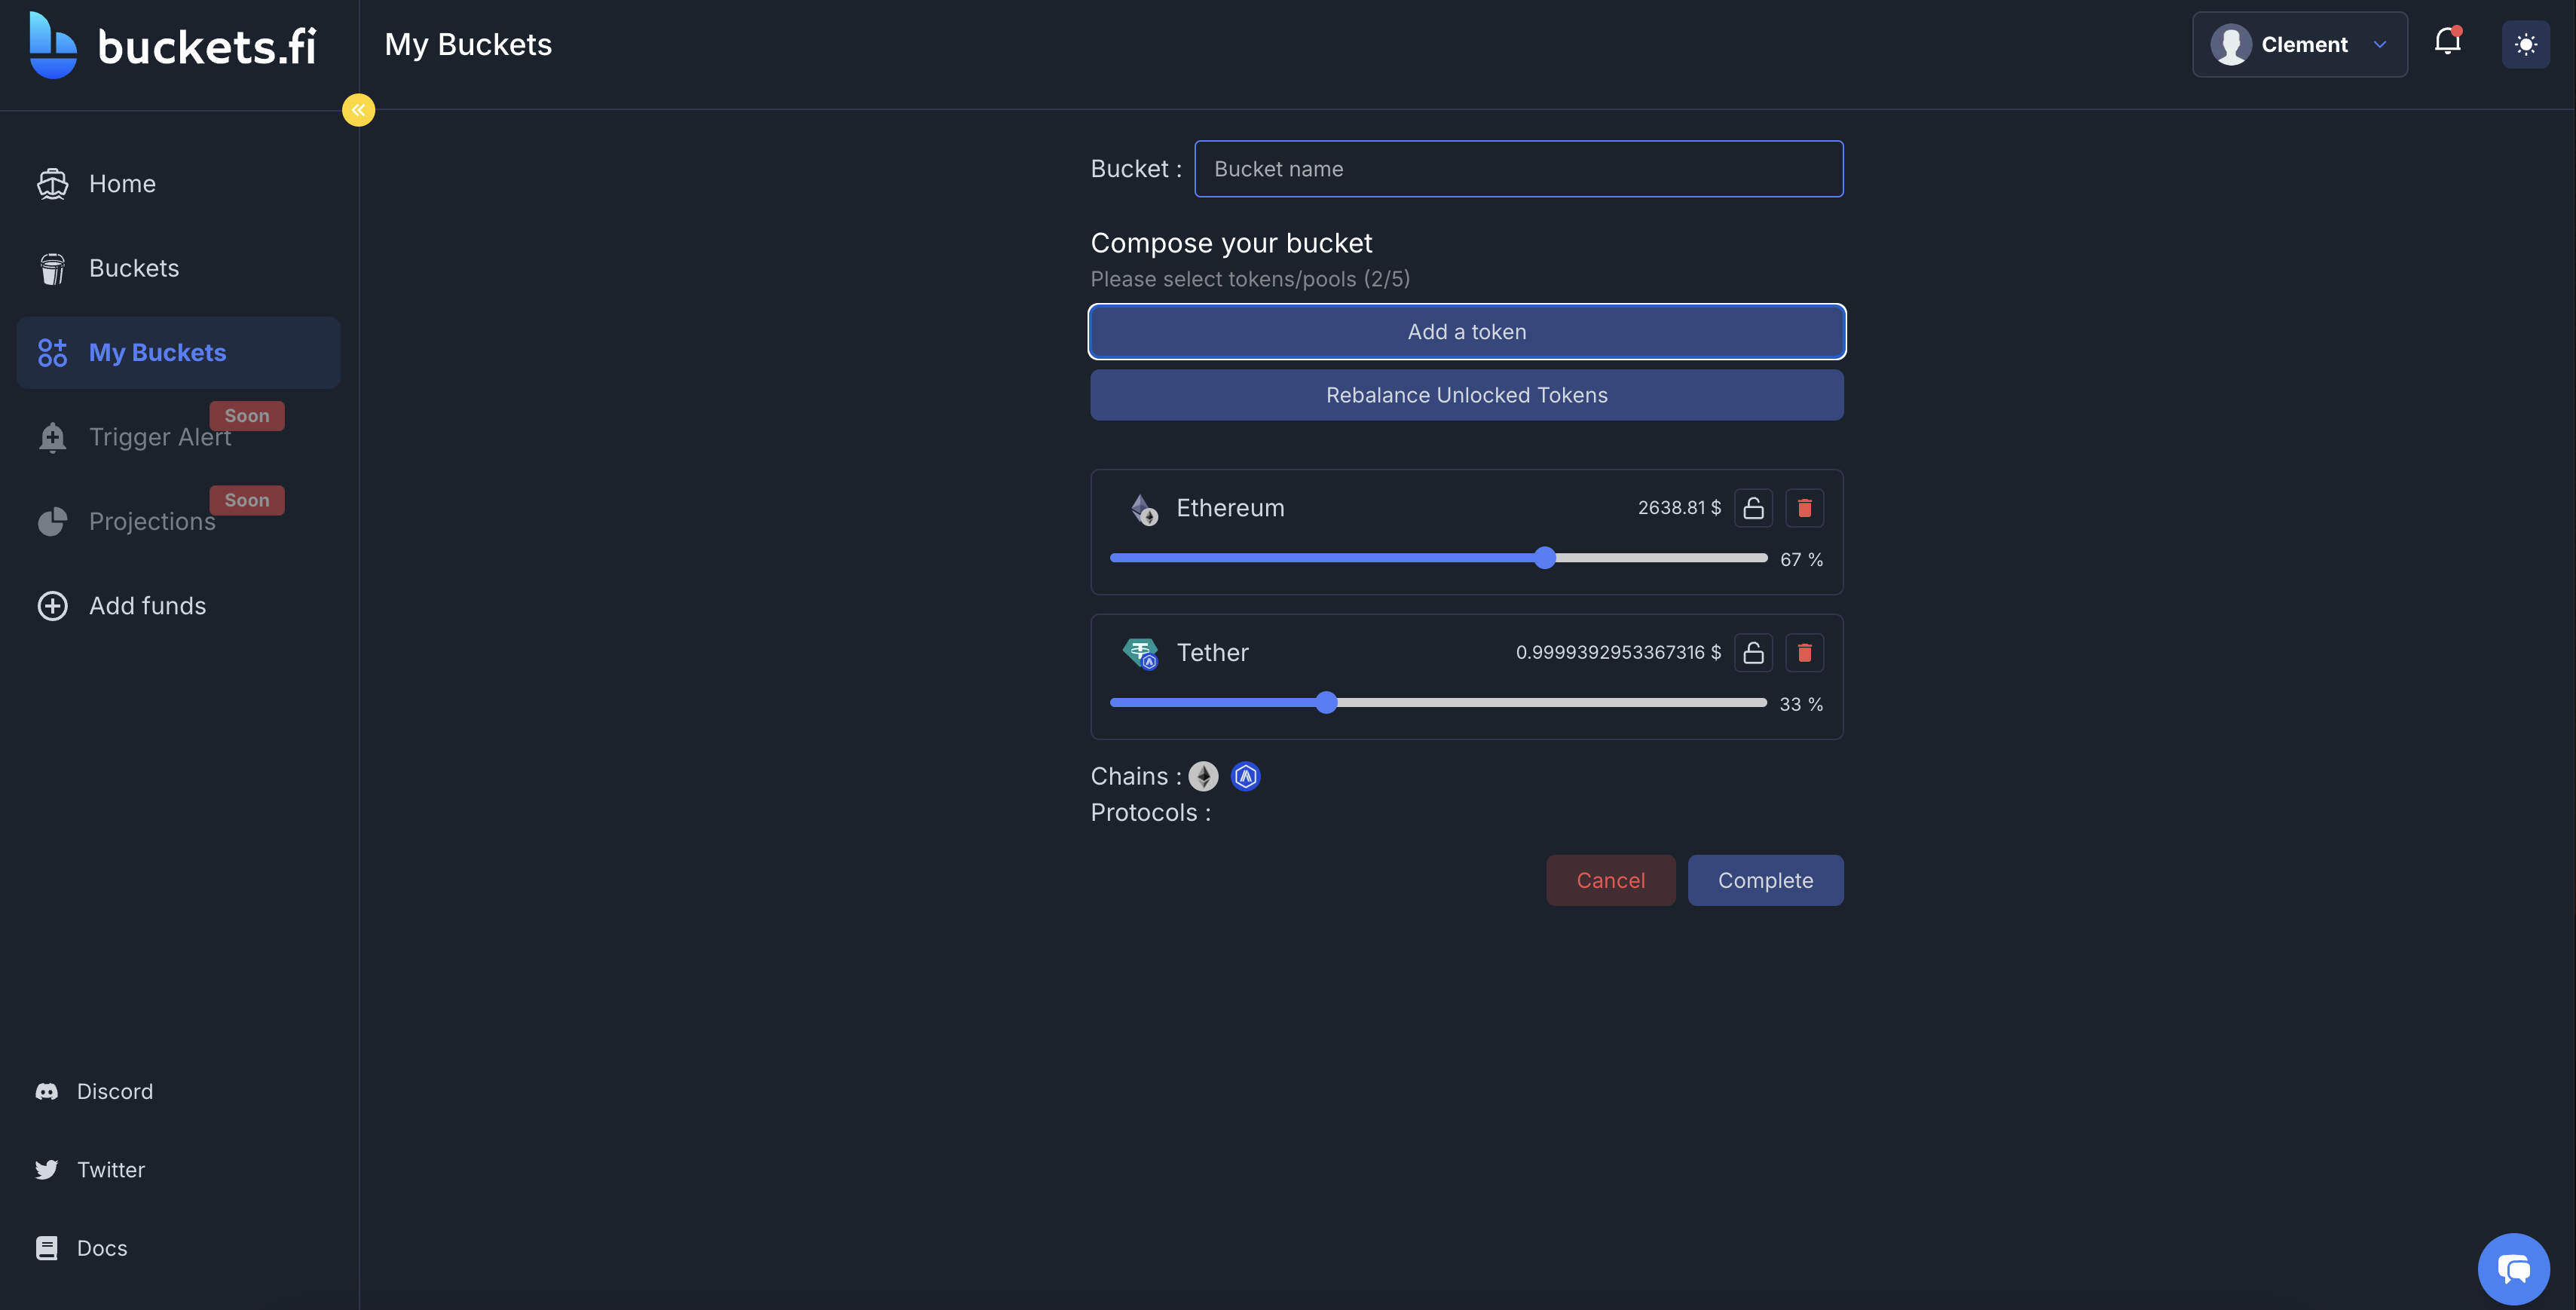Delete the Tether token

[1804, 652]
